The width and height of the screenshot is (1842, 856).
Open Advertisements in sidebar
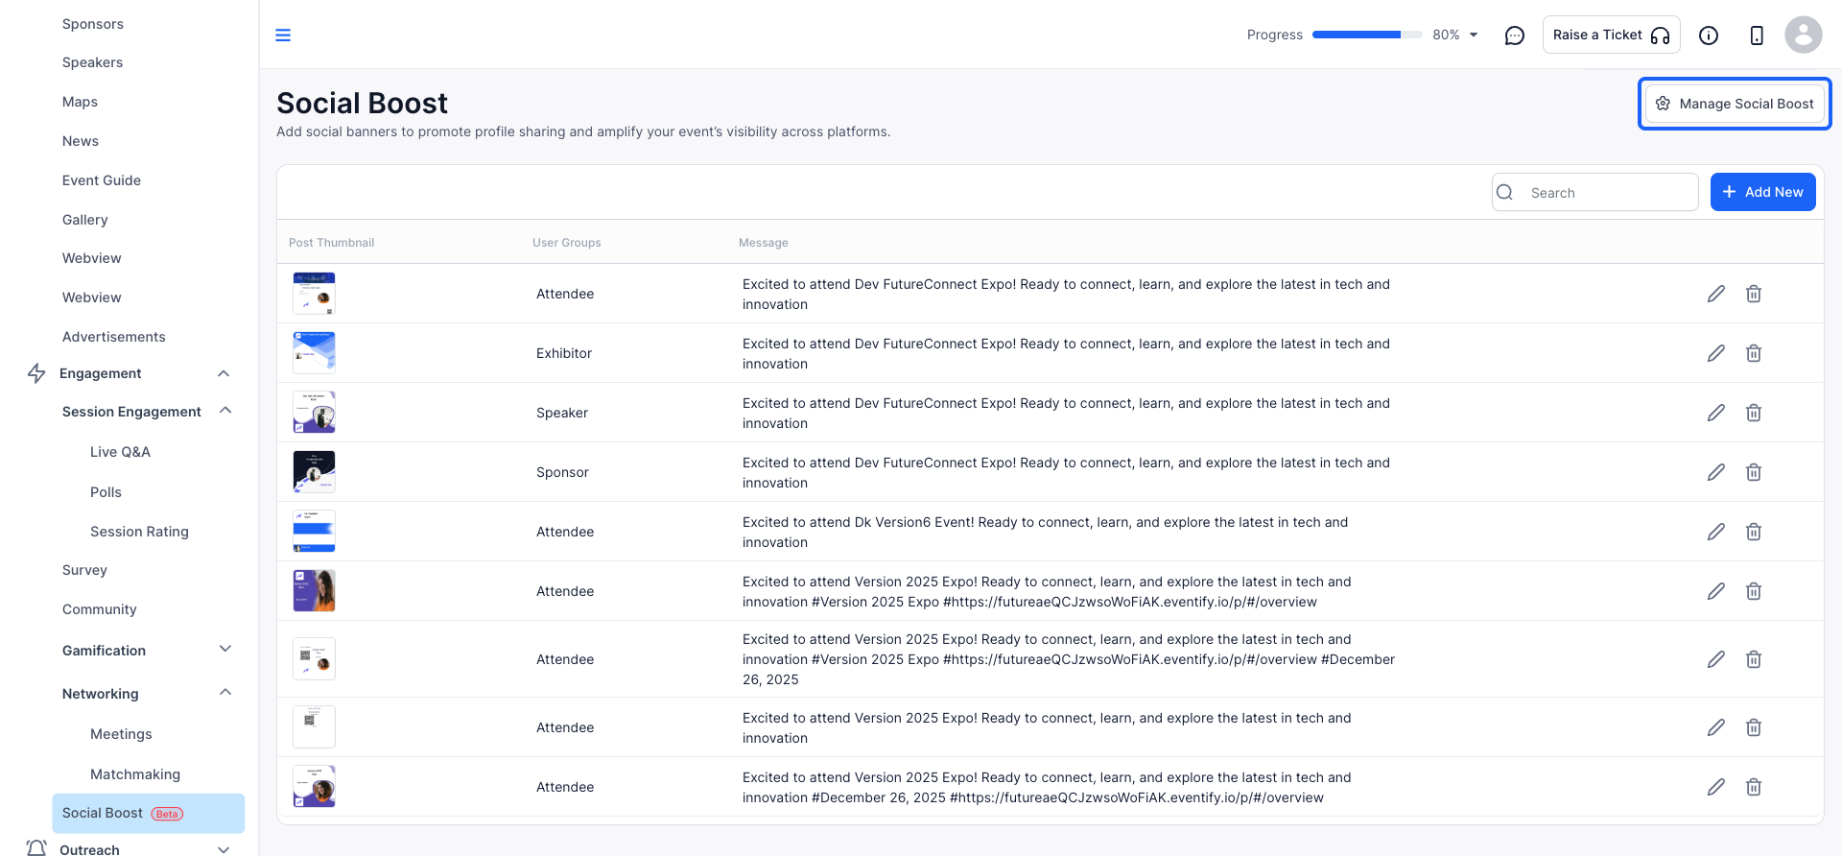pos(114,337)
